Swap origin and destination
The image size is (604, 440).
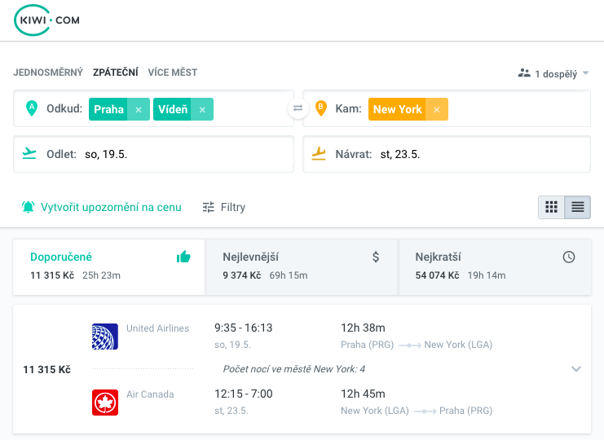click(298, 108)
